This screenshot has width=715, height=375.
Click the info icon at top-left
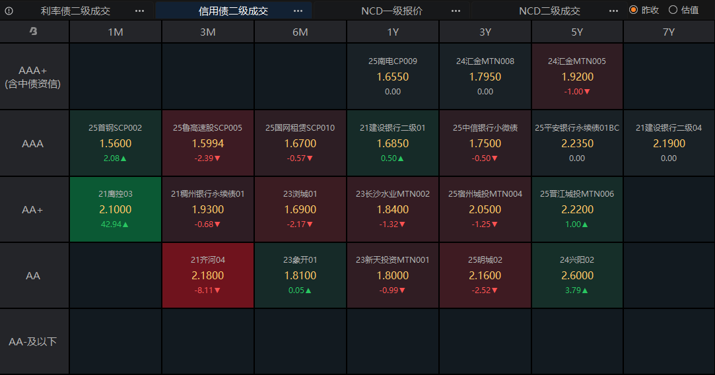(x=9, y=11)
